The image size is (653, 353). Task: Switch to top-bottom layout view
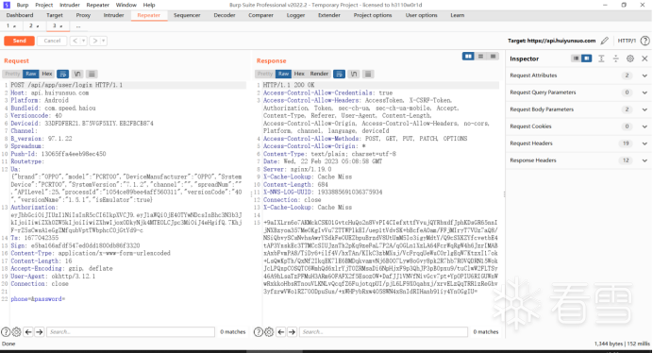tap(480, 57)
